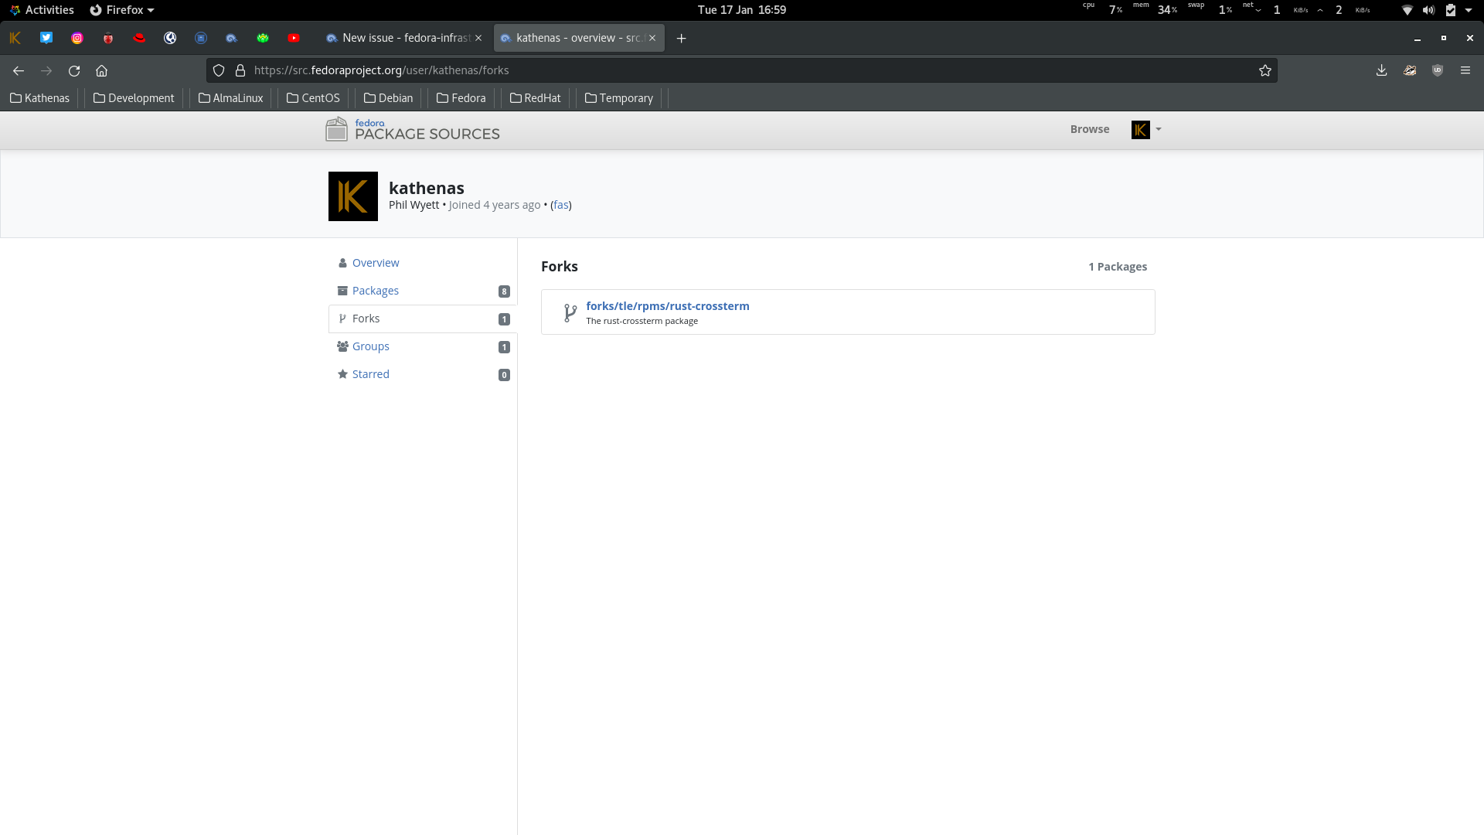Switch to the pinned Instagram tab
This screenshot has height=835, width=1484.
(77, 38)
